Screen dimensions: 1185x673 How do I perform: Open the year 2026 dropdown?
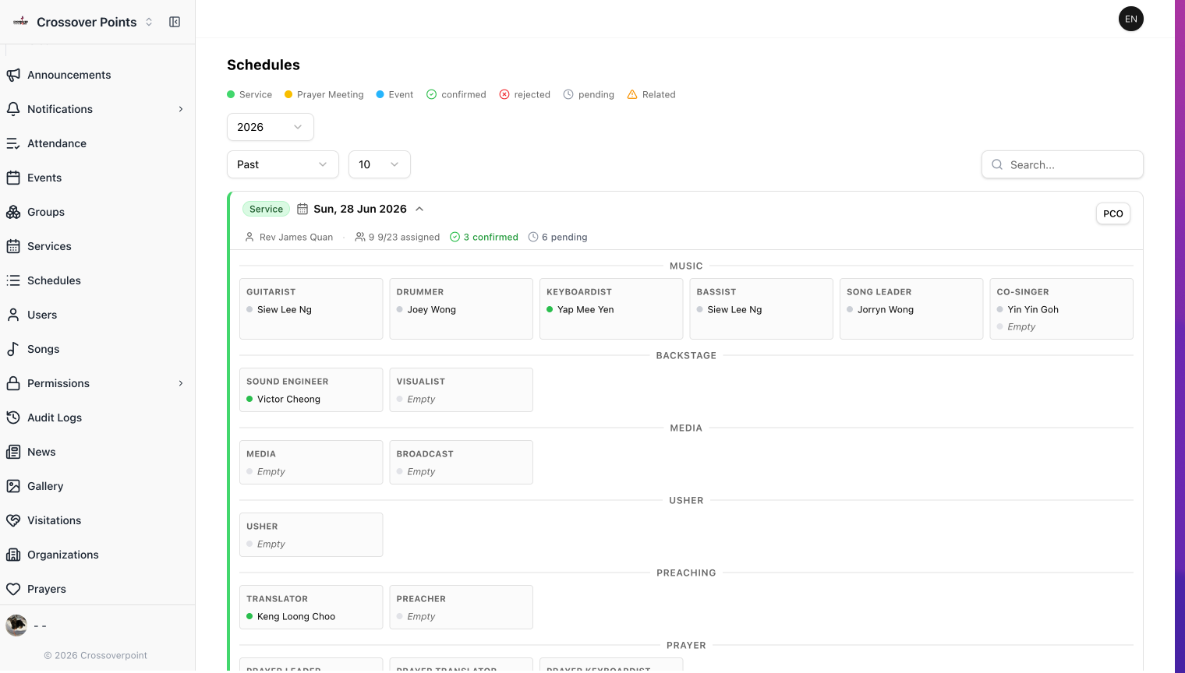click(271, 127)
